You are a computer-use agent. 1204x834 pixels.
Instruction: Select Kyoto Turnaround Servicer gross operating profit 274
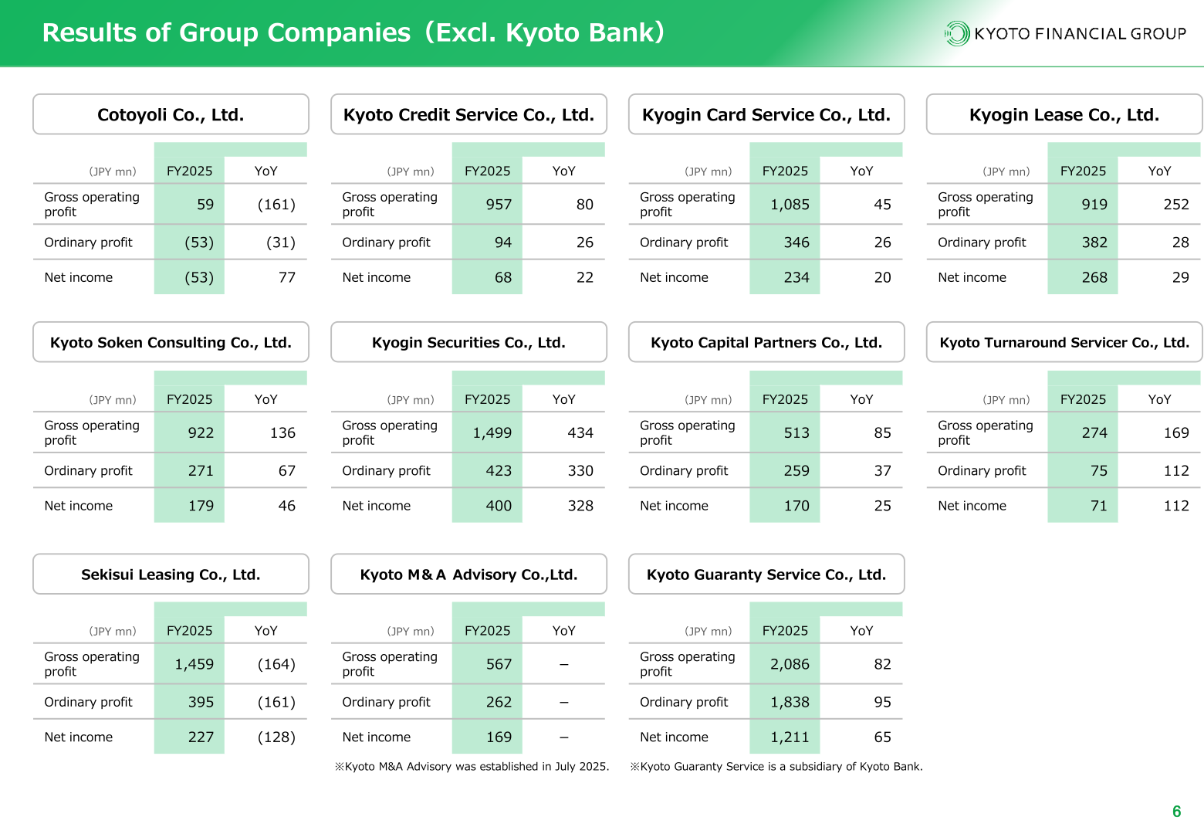pyautogui.click(x=1094, y=433)
